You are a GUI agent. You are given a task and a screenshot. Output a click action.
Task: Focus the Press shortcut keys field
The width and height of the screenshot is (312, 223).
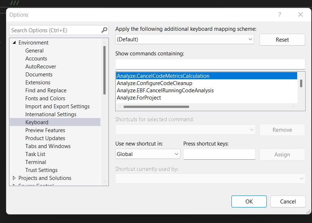219,154
